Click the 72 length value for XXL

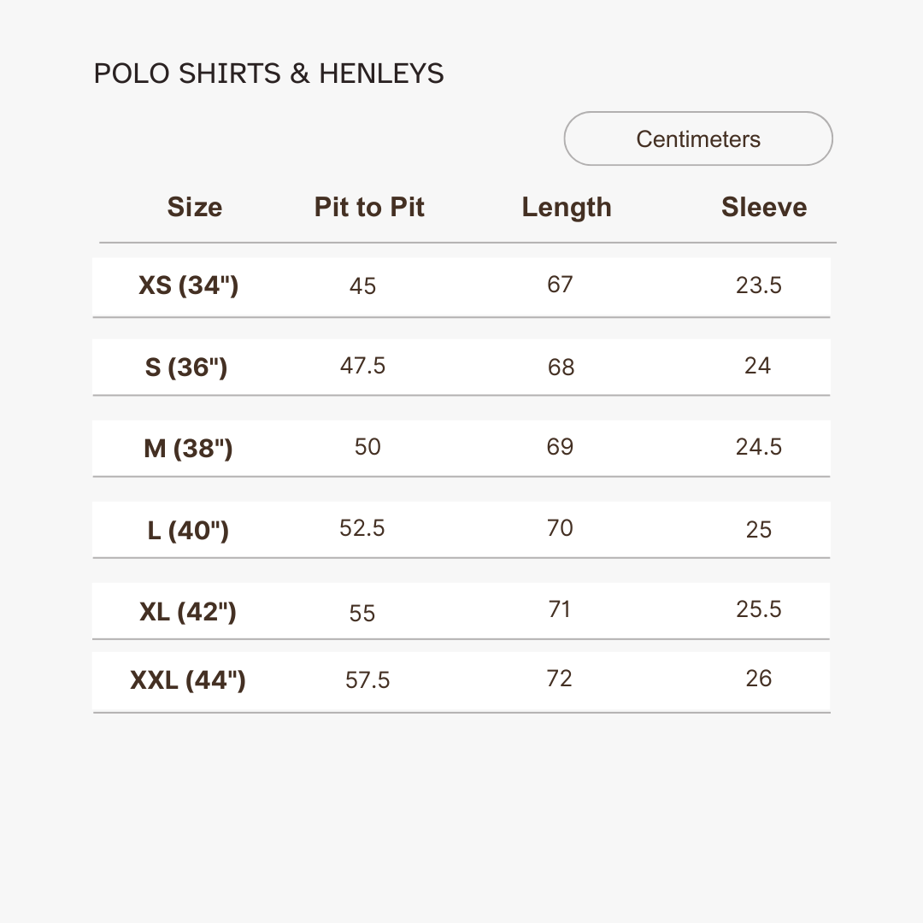[x=560, y=678]
